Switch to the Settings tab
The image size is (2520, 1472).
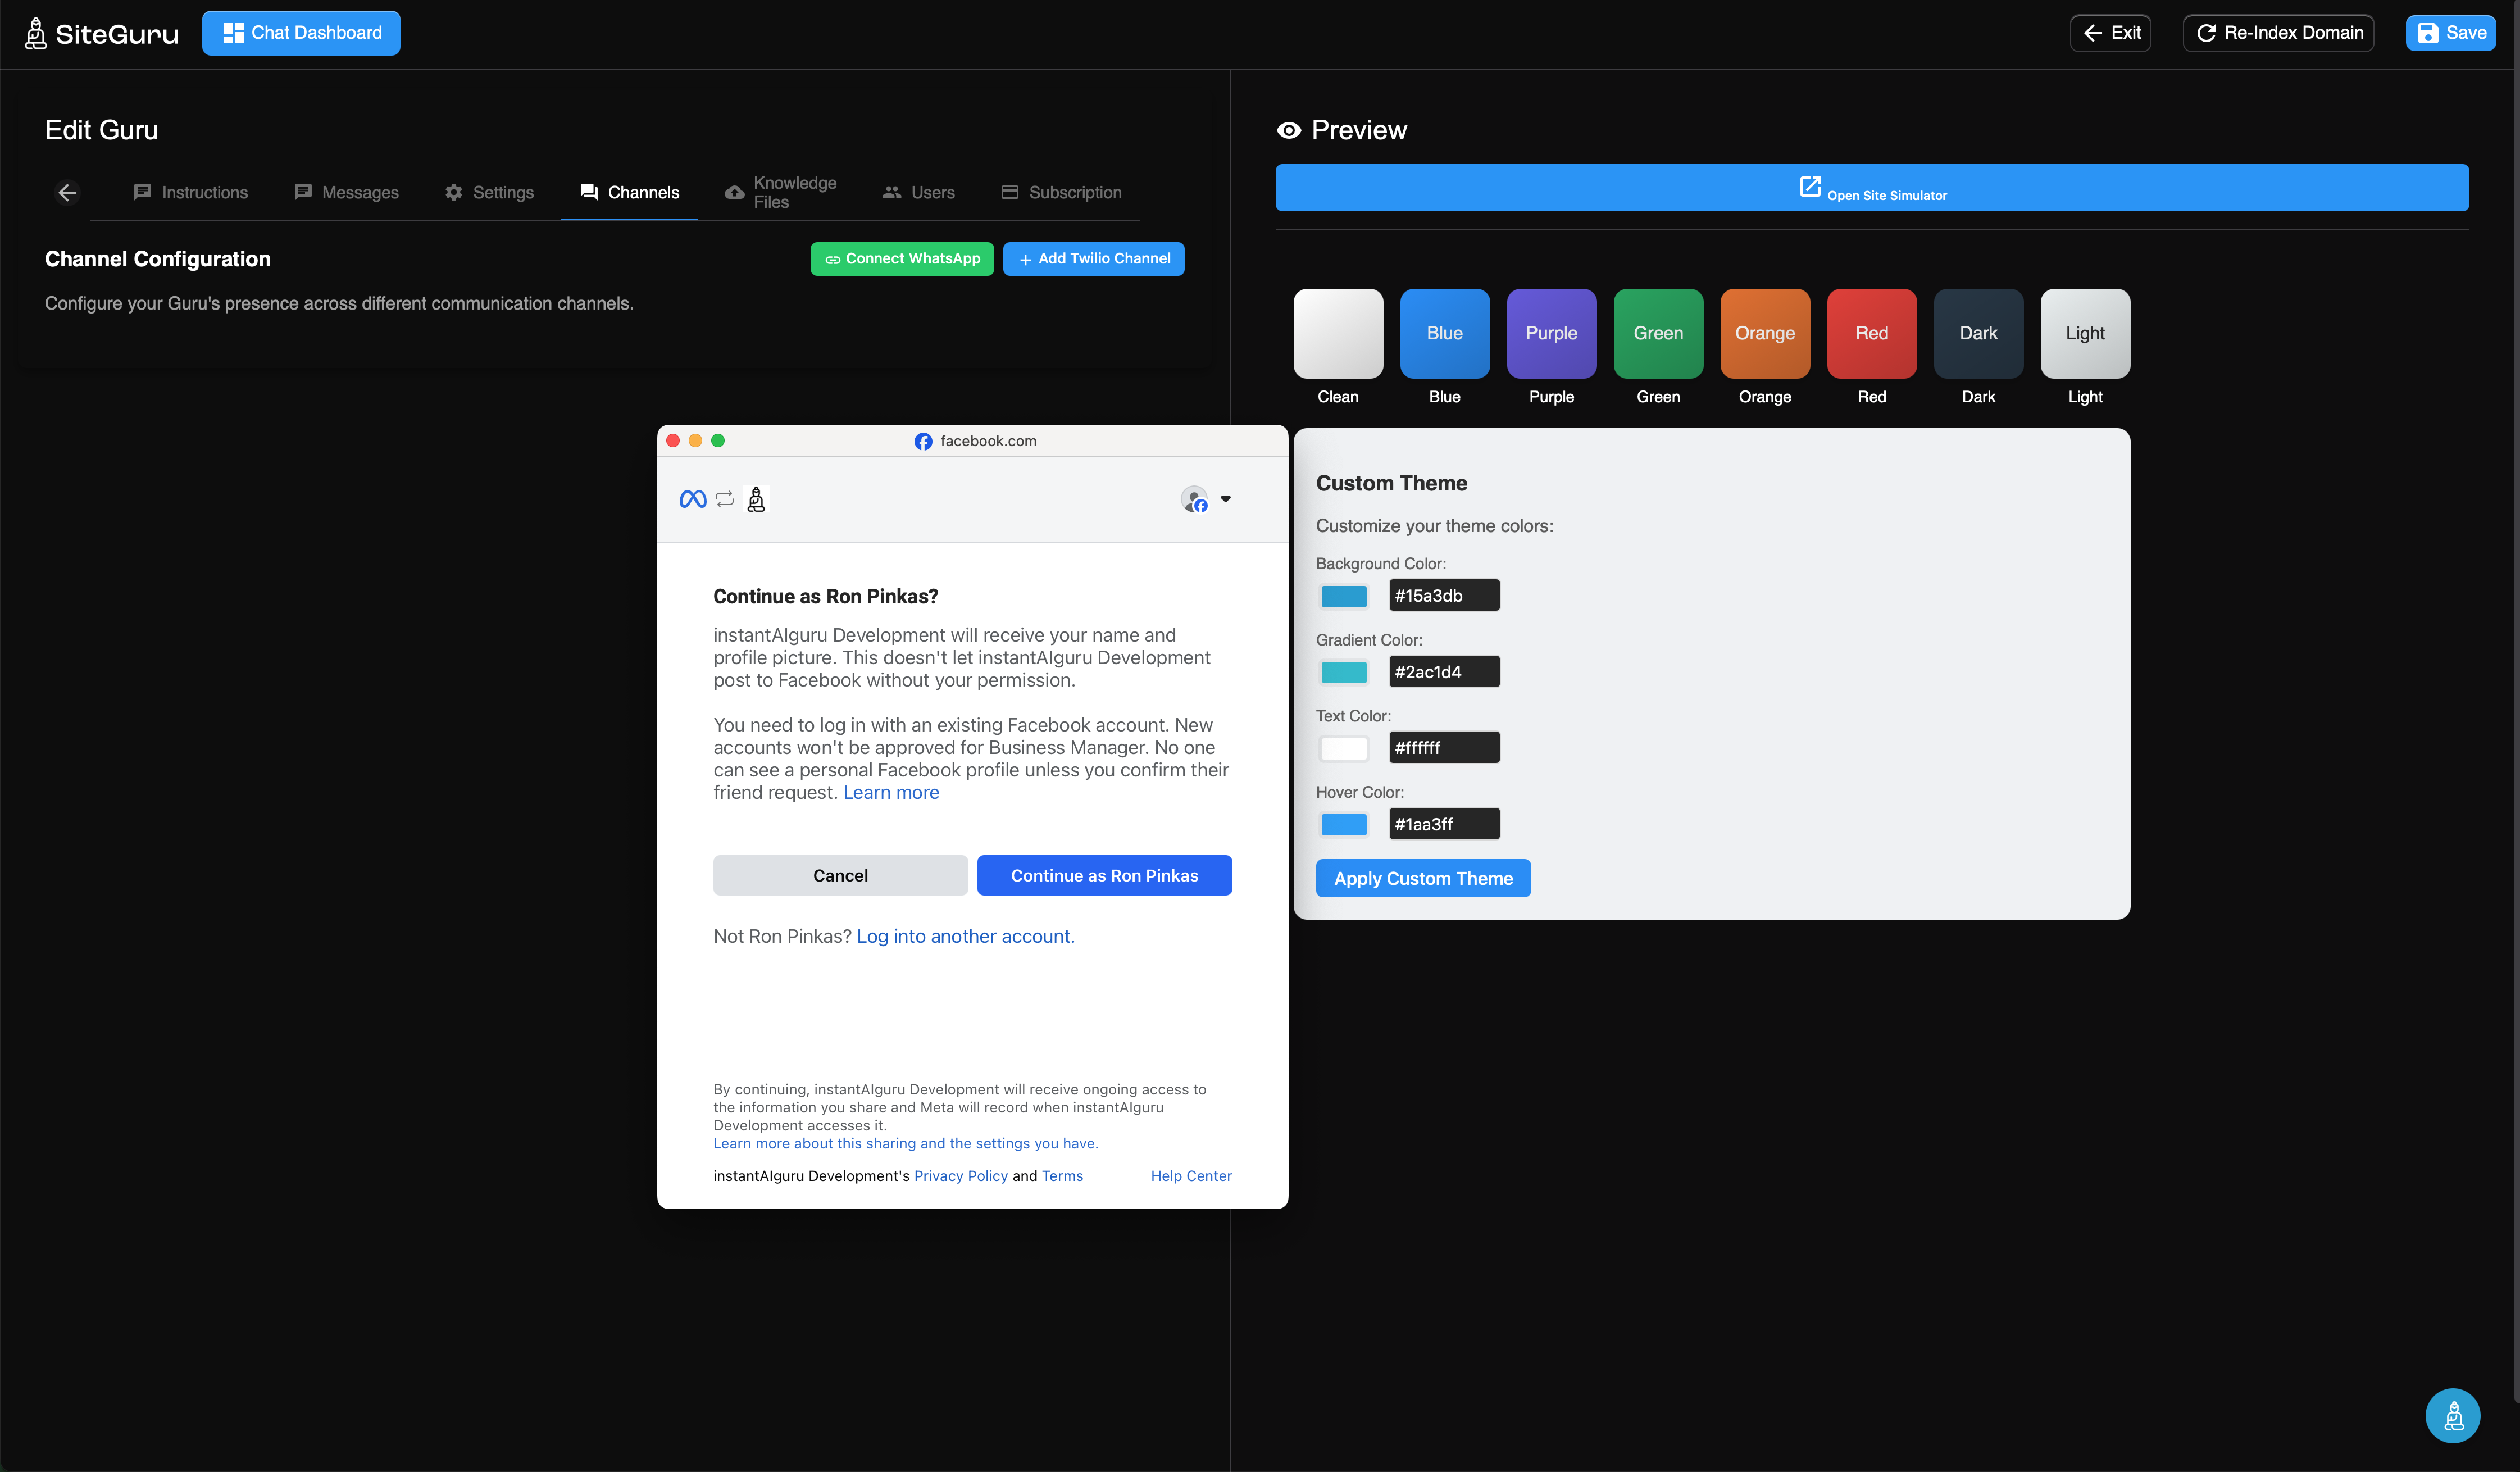pyautogui.click(x=489, y=192)
